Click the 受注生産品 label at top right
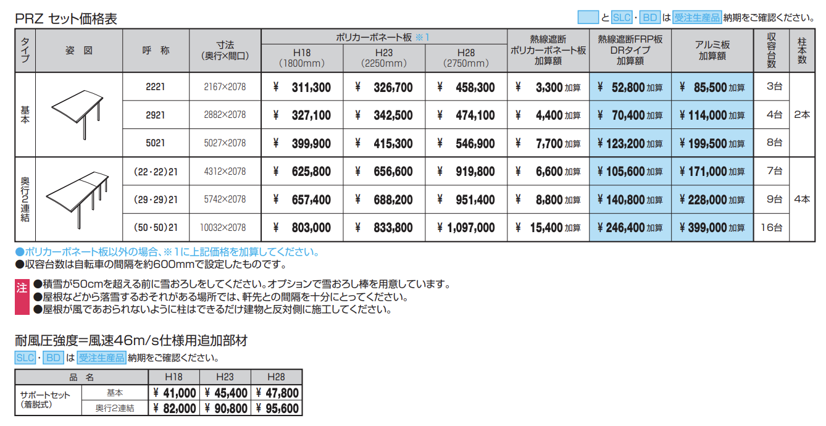 pos(697,17)
